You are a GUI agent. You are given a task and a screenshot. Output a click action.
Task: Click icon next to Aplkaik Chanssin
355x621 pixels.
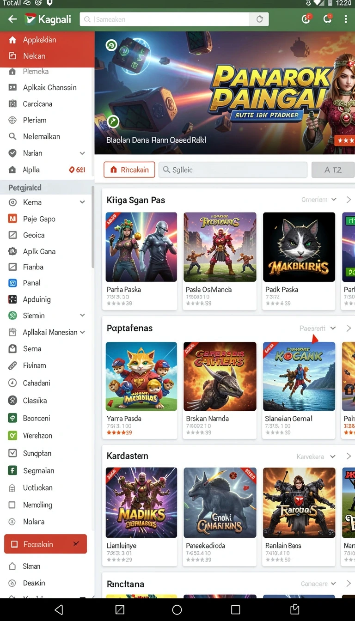point(12,87)
